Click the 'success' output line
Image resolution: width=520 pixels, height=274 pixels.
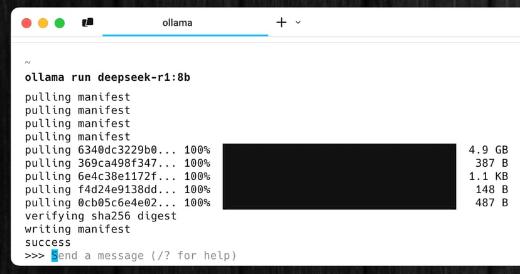click(48, 242)
